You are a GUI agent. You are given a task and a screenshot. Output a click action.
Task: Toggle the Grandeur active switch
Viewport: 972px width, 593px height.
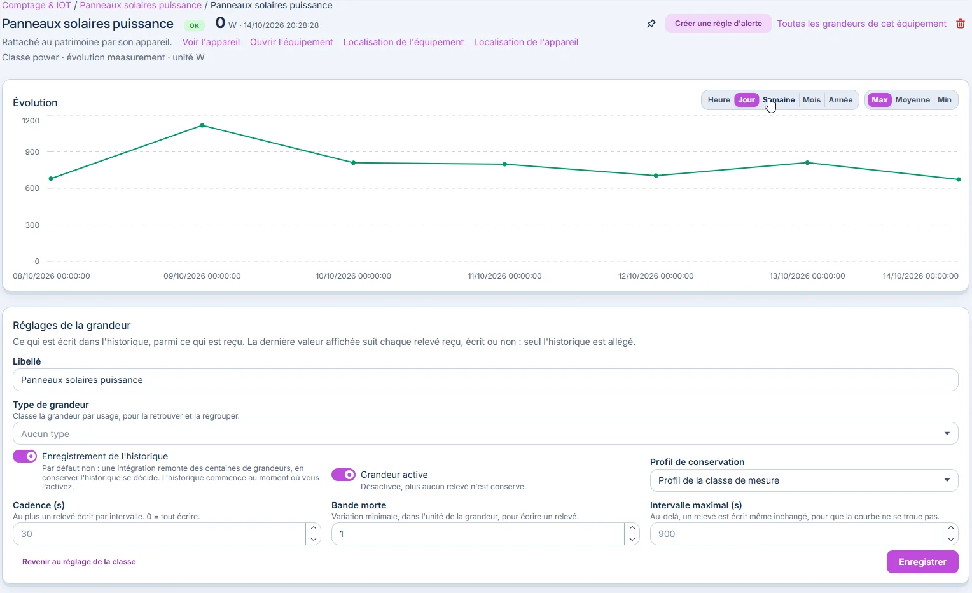(344, 475)
